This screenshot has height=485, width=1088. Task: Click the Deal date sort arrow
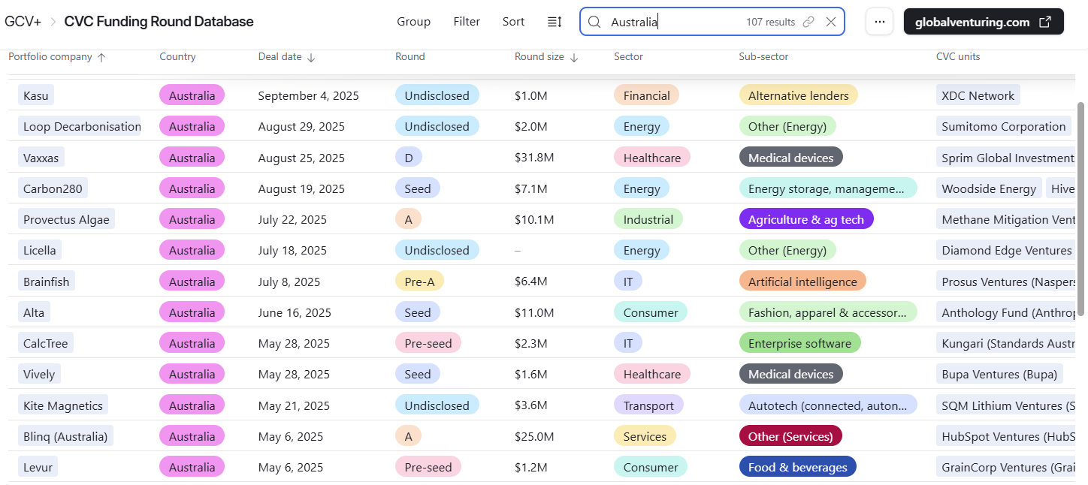[x=312, y=57]
